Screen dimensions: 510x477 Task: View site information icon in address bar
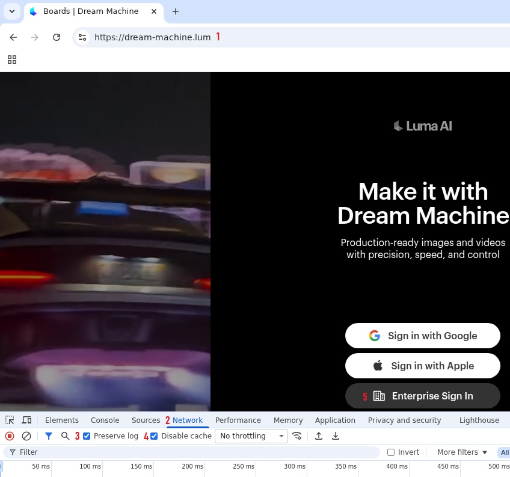[x=82, y=37]
